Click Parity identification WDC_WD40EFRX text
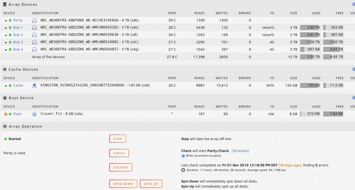The image size is (355, 190). point(90,20)
